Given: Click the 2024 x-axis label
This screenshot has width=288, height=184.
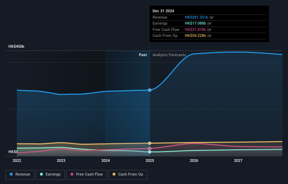Looking at the screenshot, I should (x=106, y=160).
